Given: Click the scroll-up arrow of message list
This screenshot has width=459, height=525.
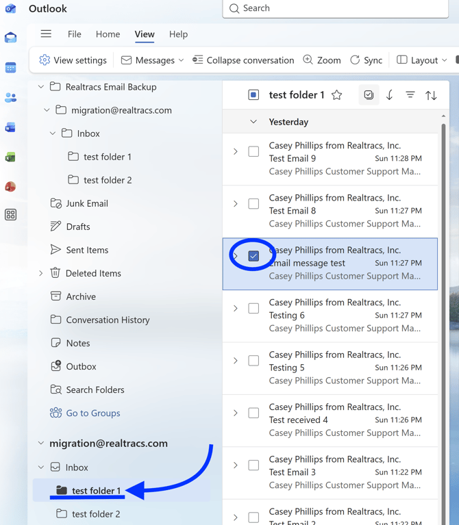Looking at the screenshot, I should (x=444, y=116).
